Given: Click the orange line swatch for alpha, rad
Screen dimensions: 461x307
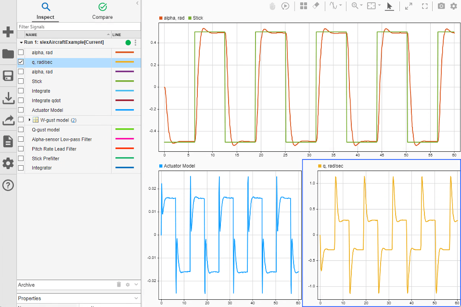Looking at the screenshot, I should point(125,52).
